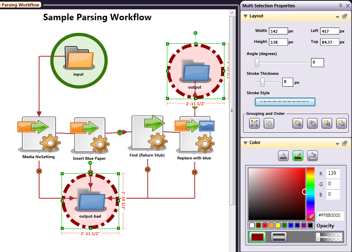Collapse the Color section triangle
This screenshot has width=352, height=252.
[x=245, y=143]
